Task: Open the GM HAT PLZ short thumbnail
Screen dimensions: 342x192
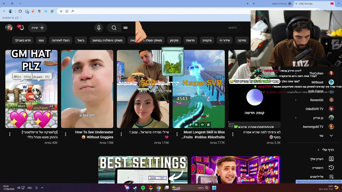Action: (x=32, y=89)
